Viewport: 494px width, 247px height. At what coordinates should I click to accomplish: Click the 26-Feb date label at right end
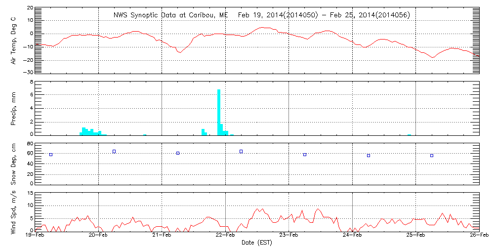point(478,236)
